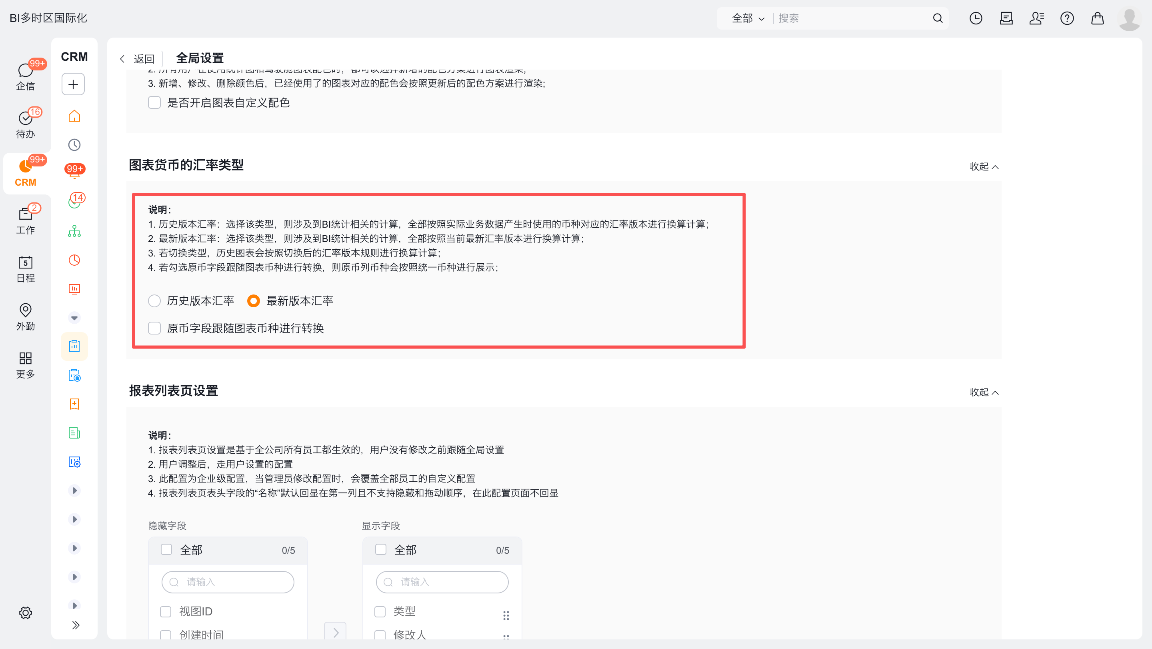Click the help question mark icon
Viewport: 1152px width, 649px height.
pos(1066,18)
